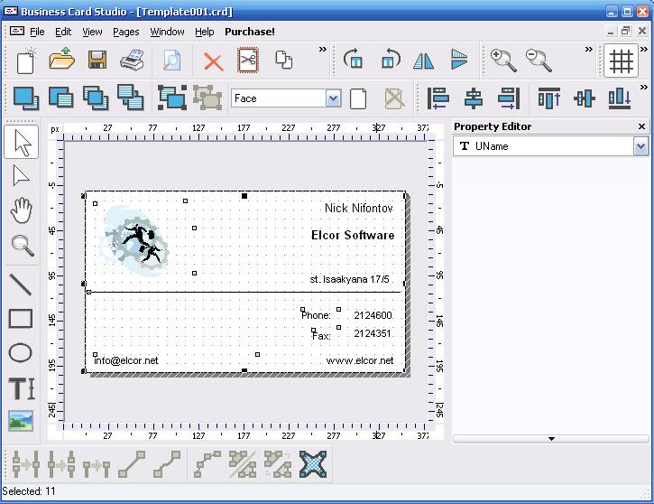Add a new page icon
This screenshot has width=654, height=504.
pyautogui.click(x=358, y=98)
